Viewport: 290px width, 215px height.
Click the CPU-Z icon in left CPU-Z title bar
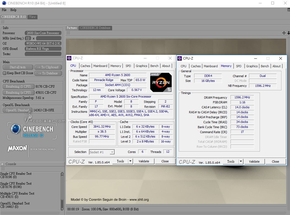[x=69, y=58]
